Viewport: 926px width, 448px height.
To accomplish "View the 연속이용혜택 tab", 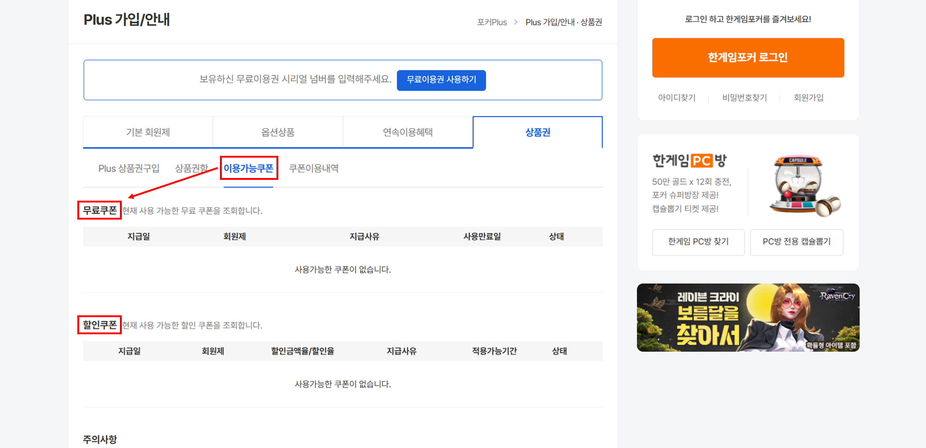I will point(407,132).
